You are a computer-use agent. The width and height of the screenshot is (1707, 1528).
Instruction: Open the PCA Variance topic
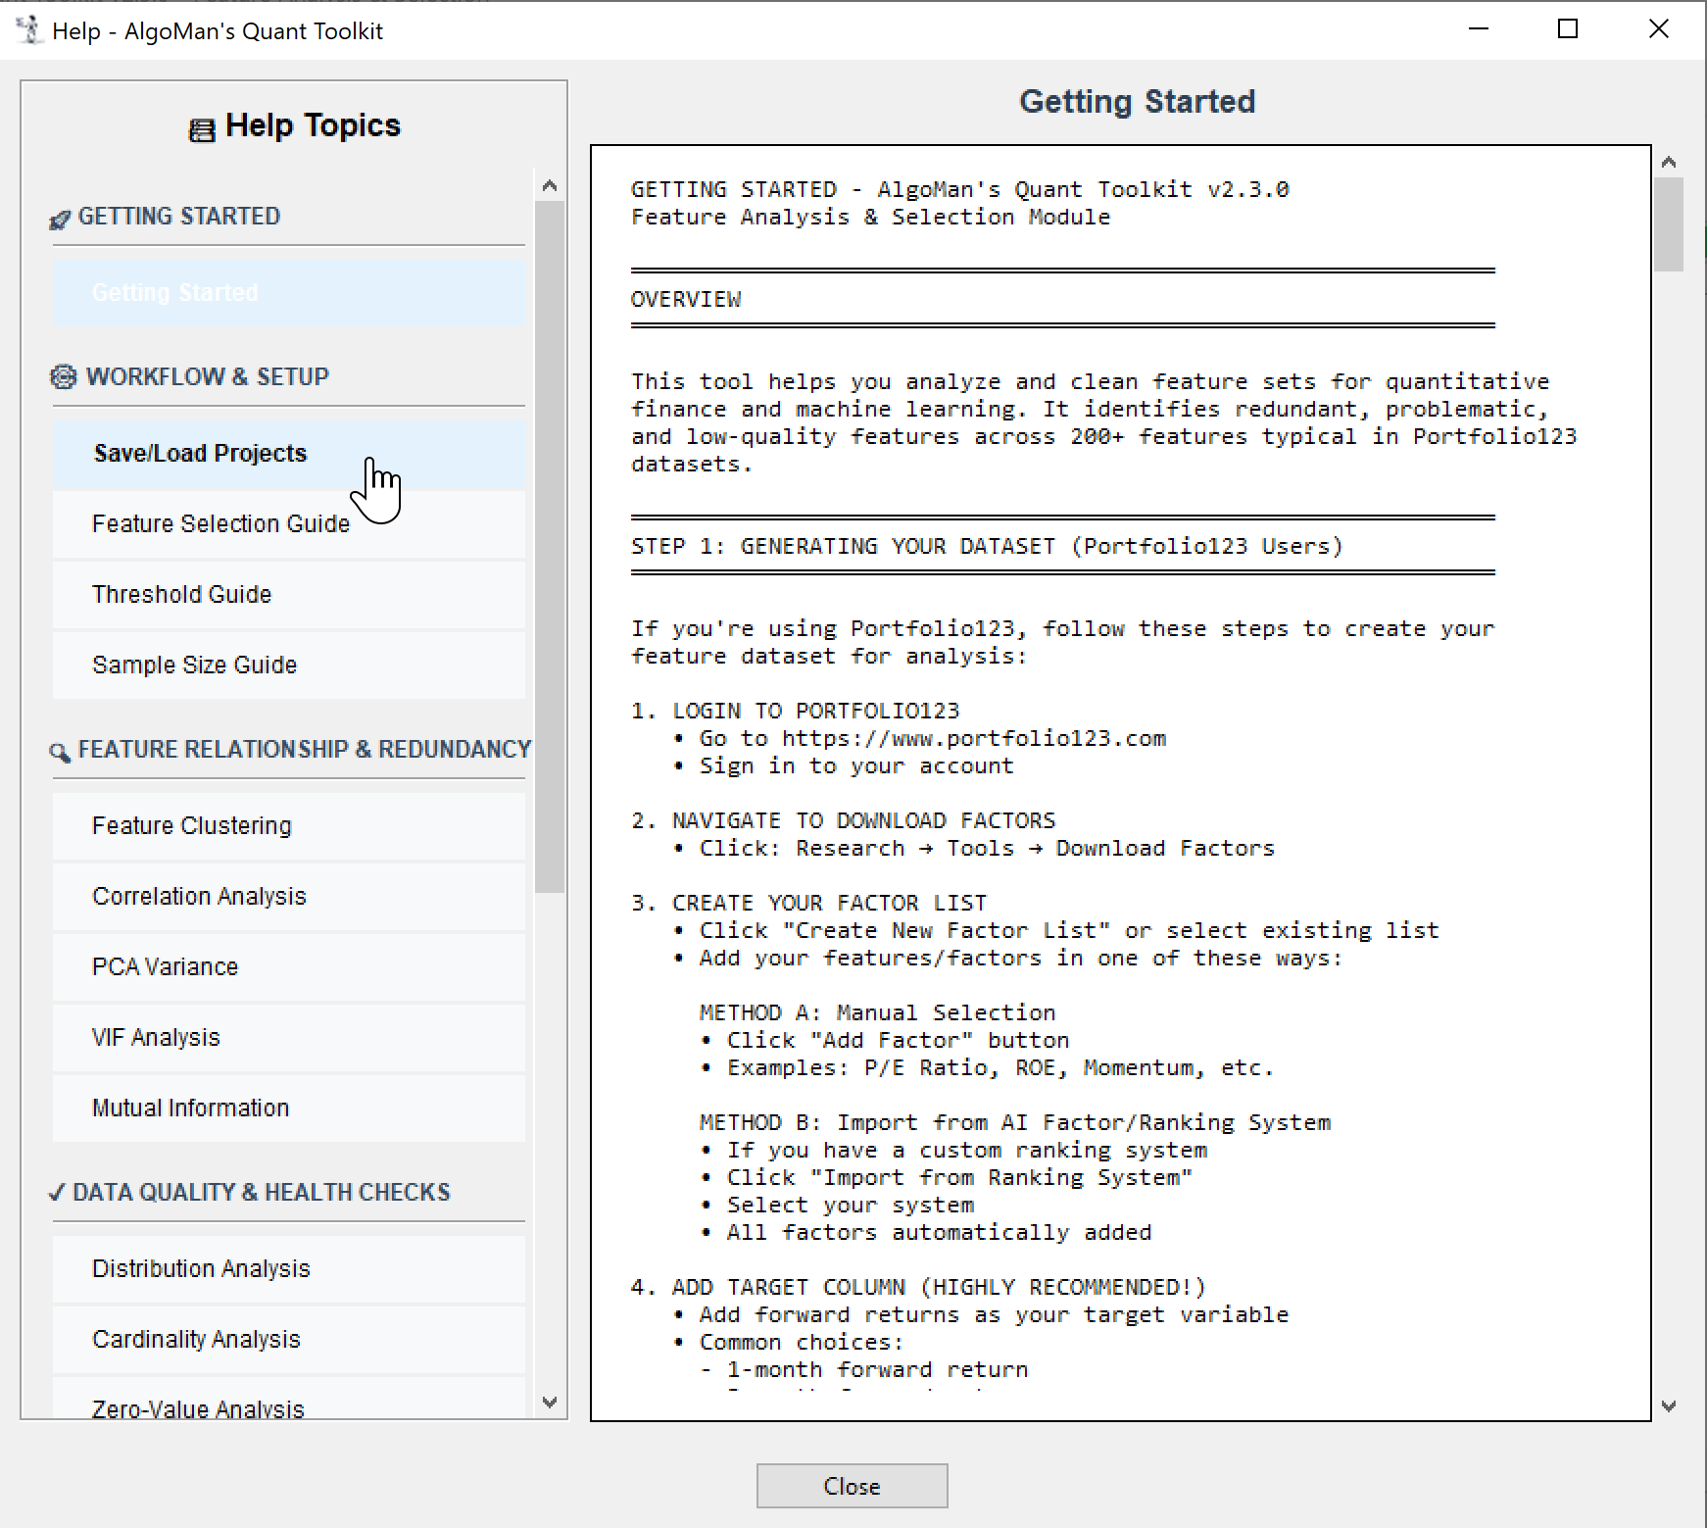(165, 966)
